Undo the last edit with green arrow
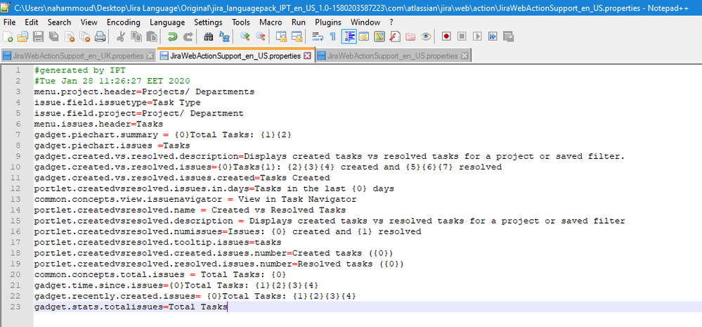This screenshot has width=702, height=327. click(172, 37)
